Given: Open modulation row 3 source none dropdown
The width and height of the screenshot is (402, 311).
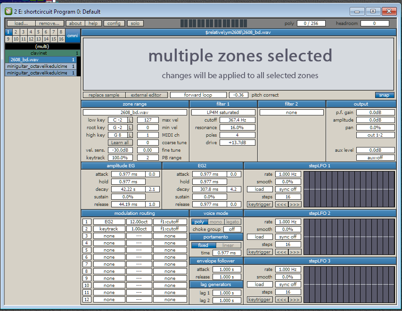Looking at the screenshot, I should point(109,236).
